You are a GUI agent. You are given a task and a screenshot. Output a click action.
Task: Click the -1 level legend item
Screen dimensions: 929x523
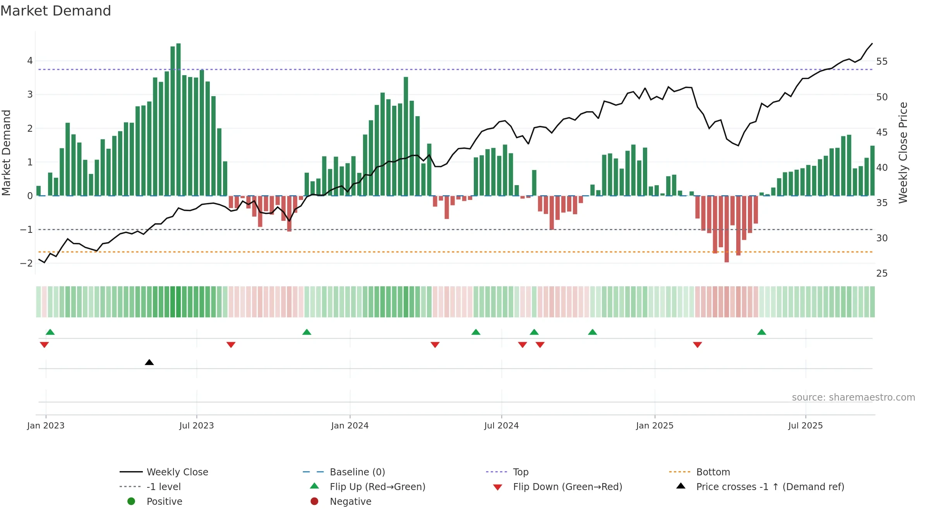tap(150, 487)
